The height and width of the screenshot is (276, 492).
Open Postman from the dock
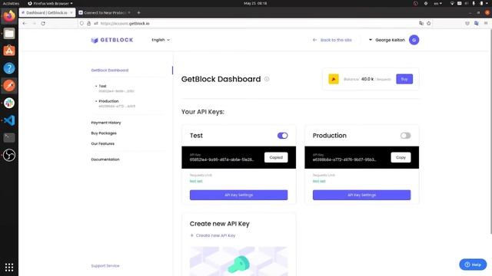[x=9, y=85]
